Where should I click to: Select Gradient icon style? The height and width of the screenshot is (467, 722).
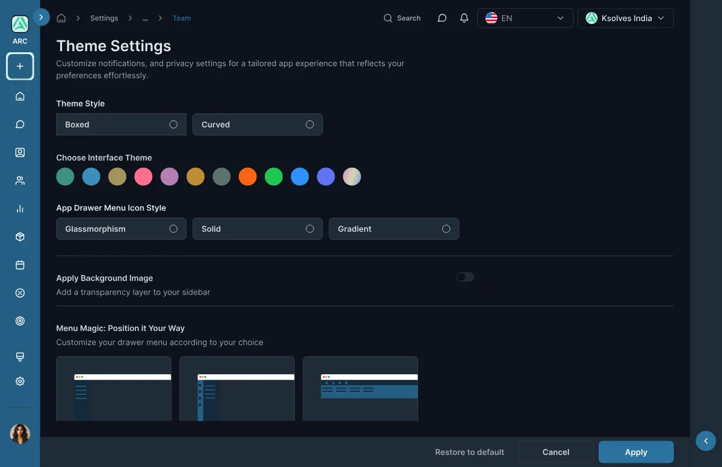pos(394,229)
